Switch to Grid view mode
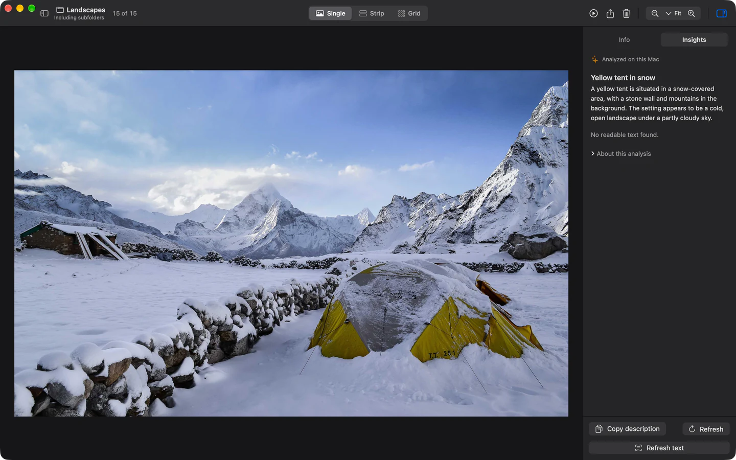 tap(409, 13)
